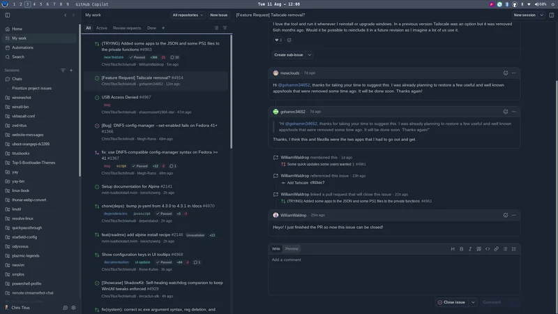Add reaction to mewclouds comment
This screenshot has height=314, width=558.
pyautogui.click(x=506, y=73)
